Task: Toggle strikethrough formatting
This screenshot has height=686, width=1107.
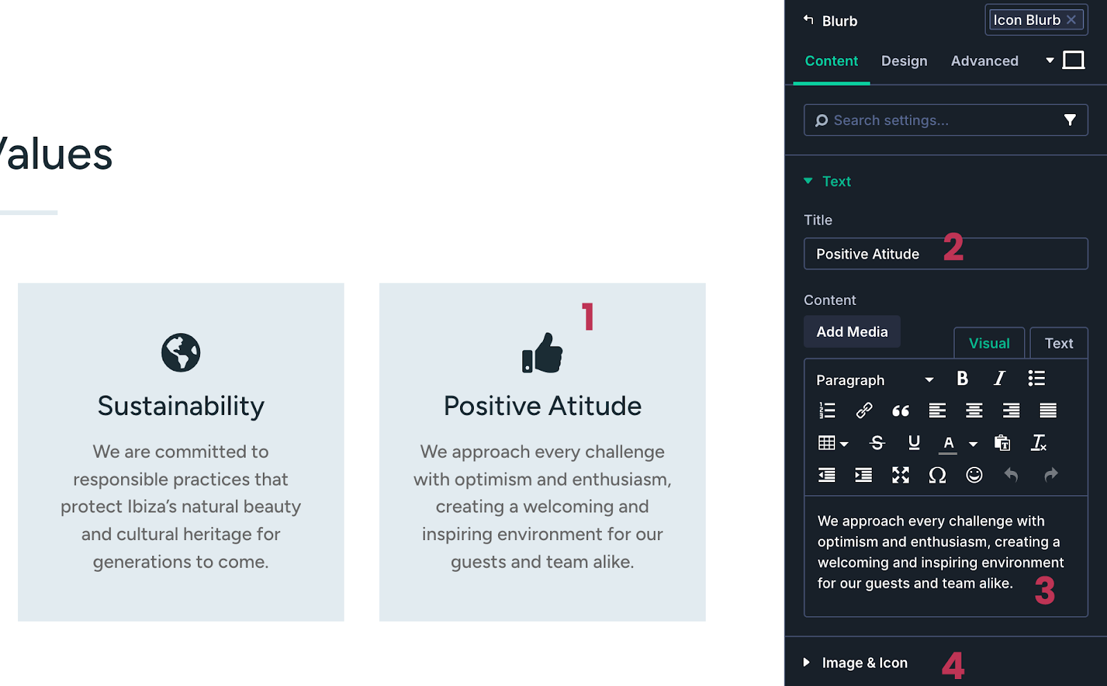Action: tap(877, 443)
